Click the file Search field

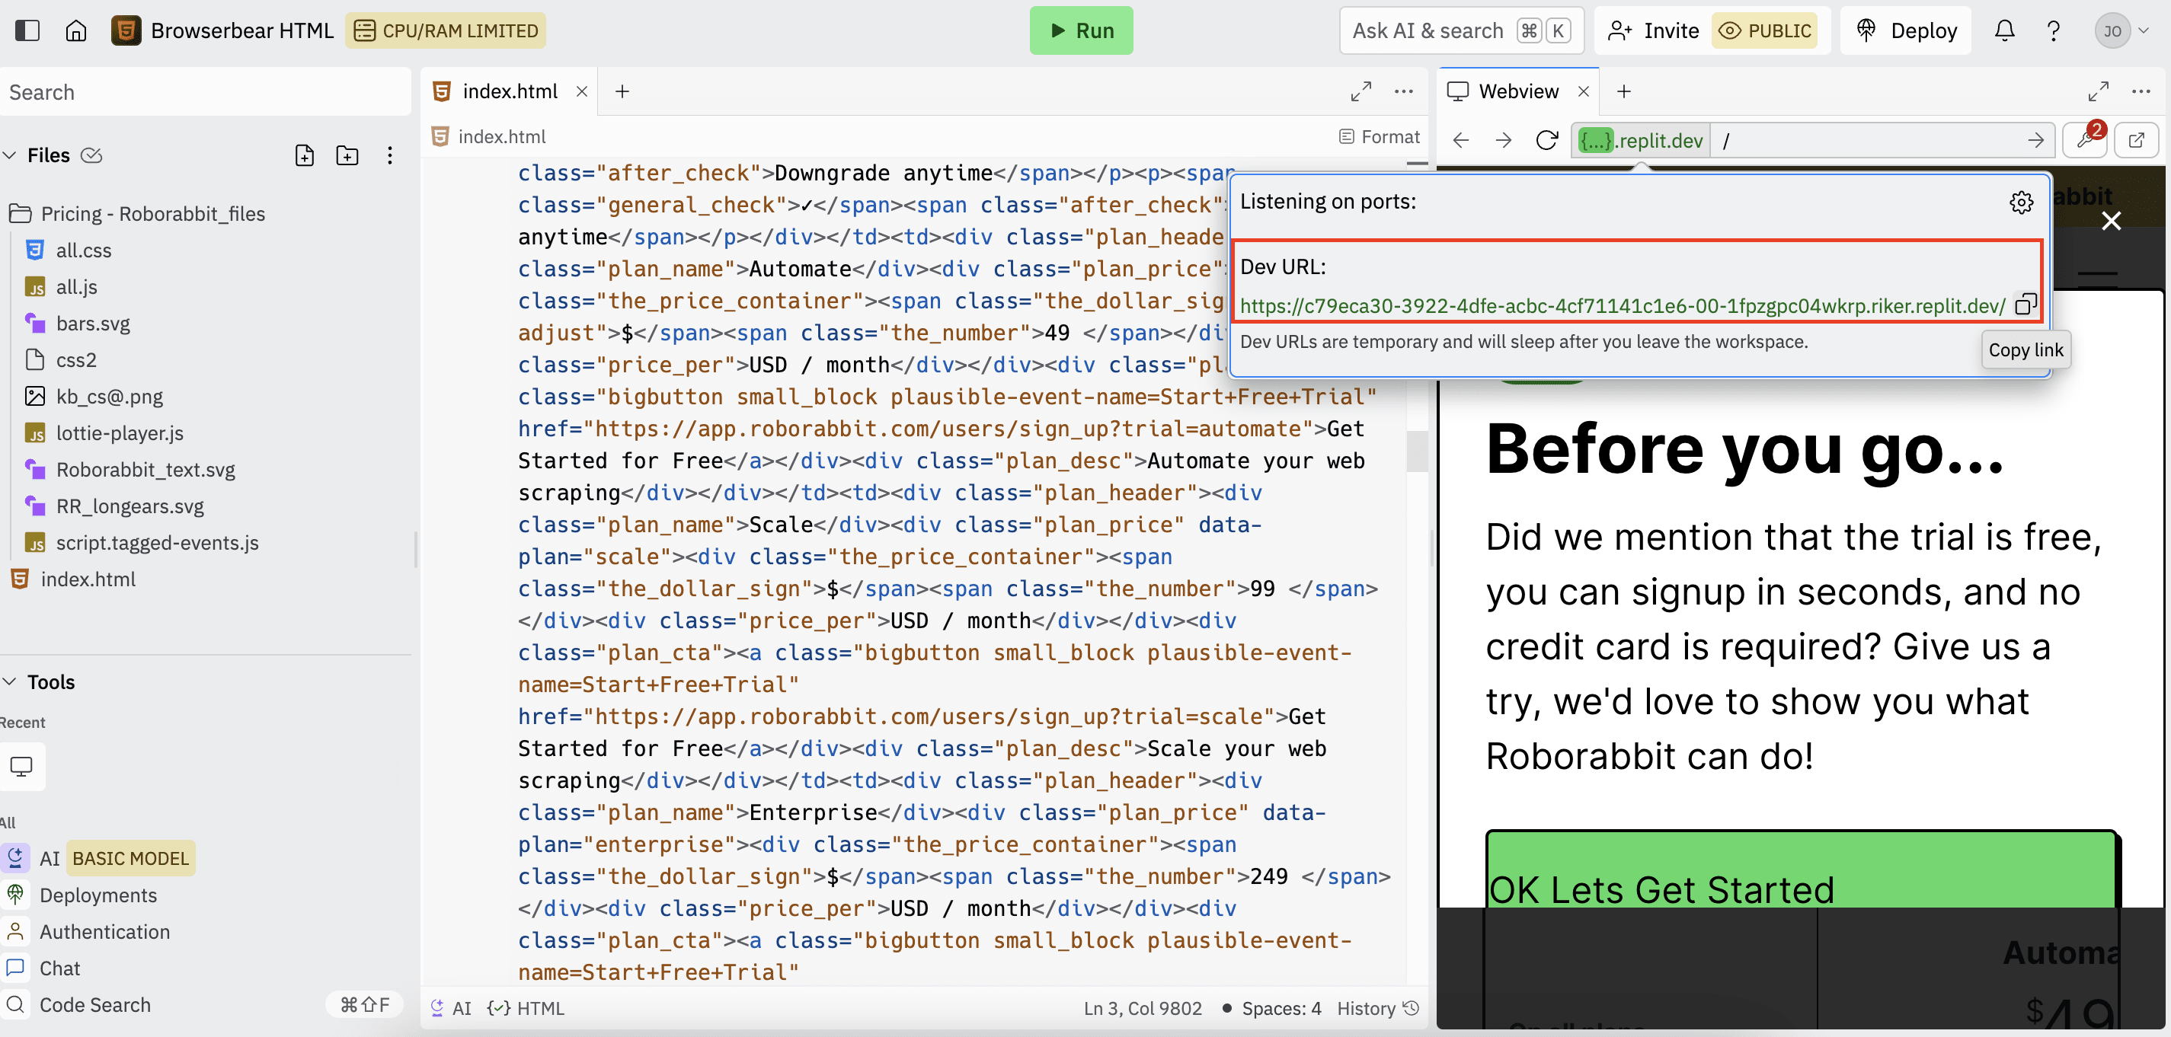205,92
